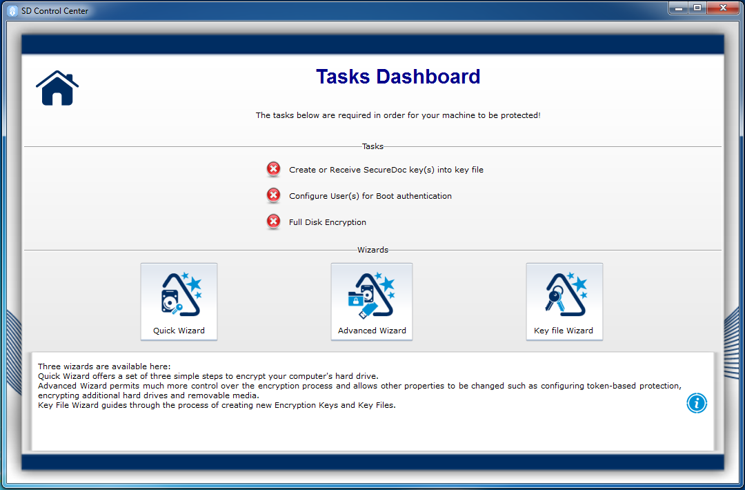
Task: Close the SD Control Center window
Action: tap(723, 8)
